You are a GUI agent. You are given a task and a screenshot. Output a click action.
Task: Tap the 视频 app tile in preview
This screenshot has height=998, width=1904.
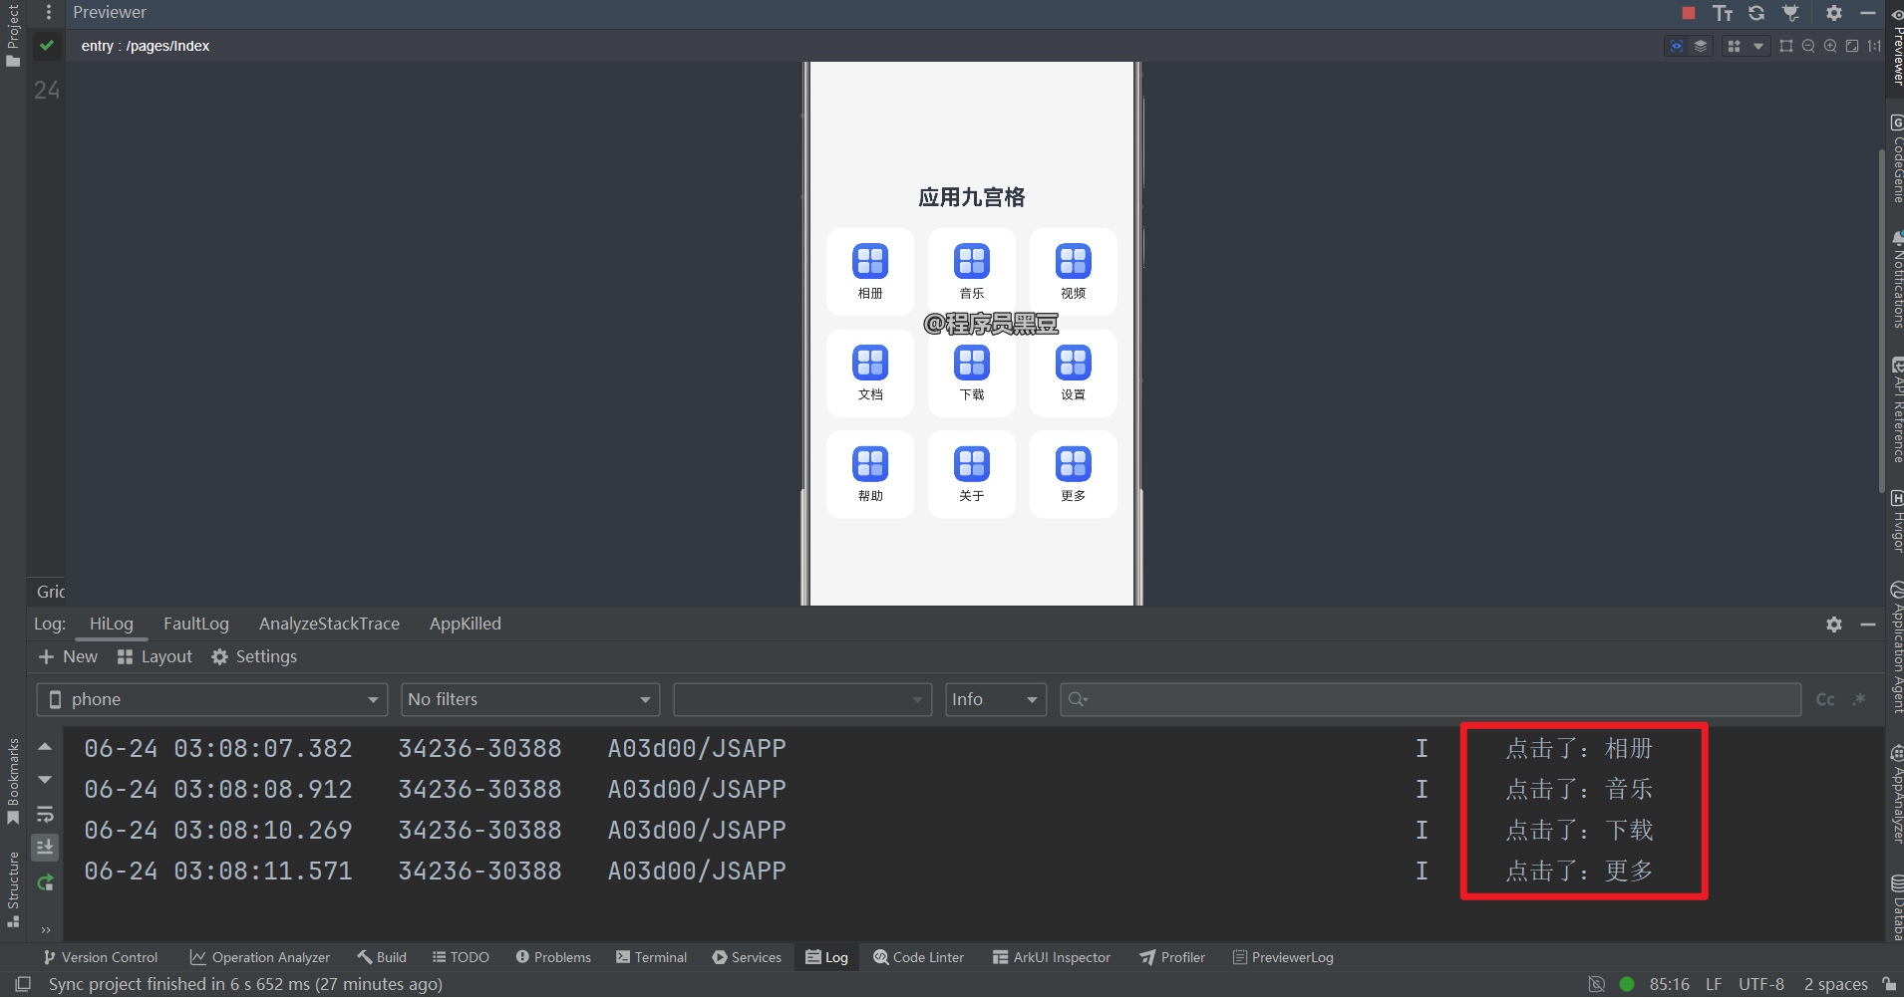click(1074, 272)
